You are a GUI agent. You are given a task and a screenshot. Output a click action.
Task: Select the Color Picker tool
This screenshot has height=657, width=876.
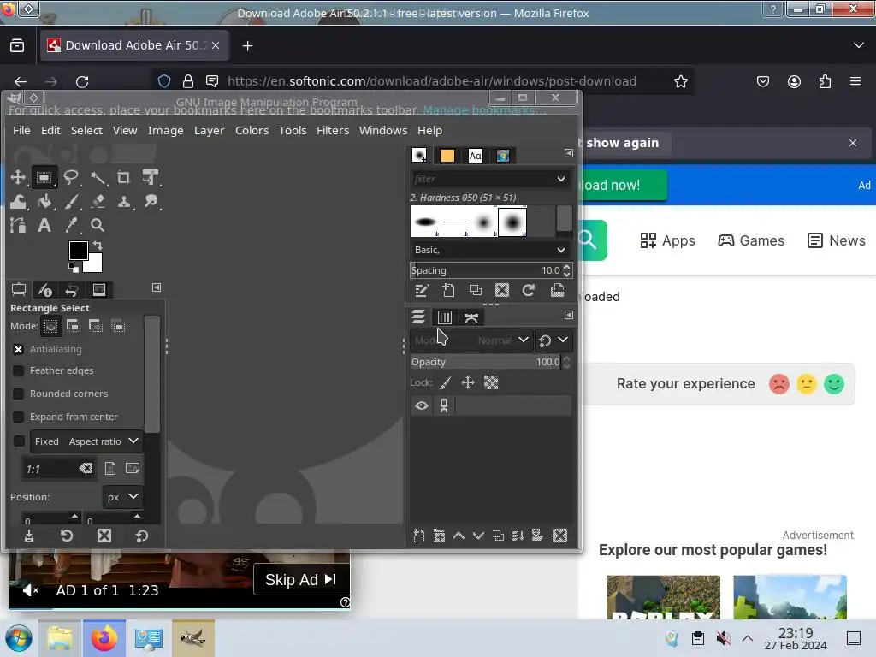(x=70, y=225)
